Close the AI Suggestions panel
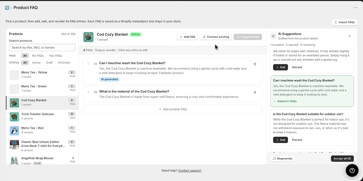The image size is (363, 181). coord(349,36)
